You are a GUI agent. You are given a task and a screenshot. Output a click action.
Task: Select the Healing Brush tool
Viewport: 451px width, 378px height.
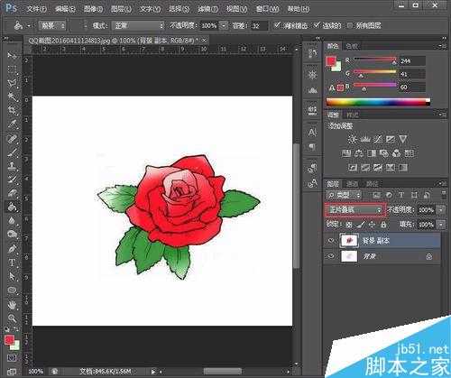click(x=12, y=139)
